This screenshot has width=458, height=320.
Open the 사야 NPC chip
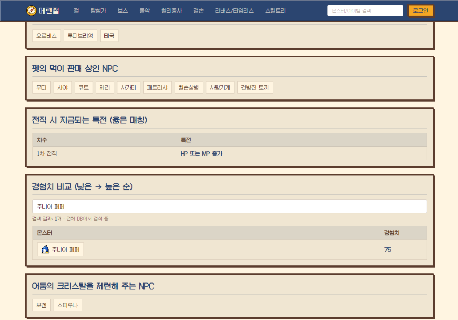tap(63, 87)
